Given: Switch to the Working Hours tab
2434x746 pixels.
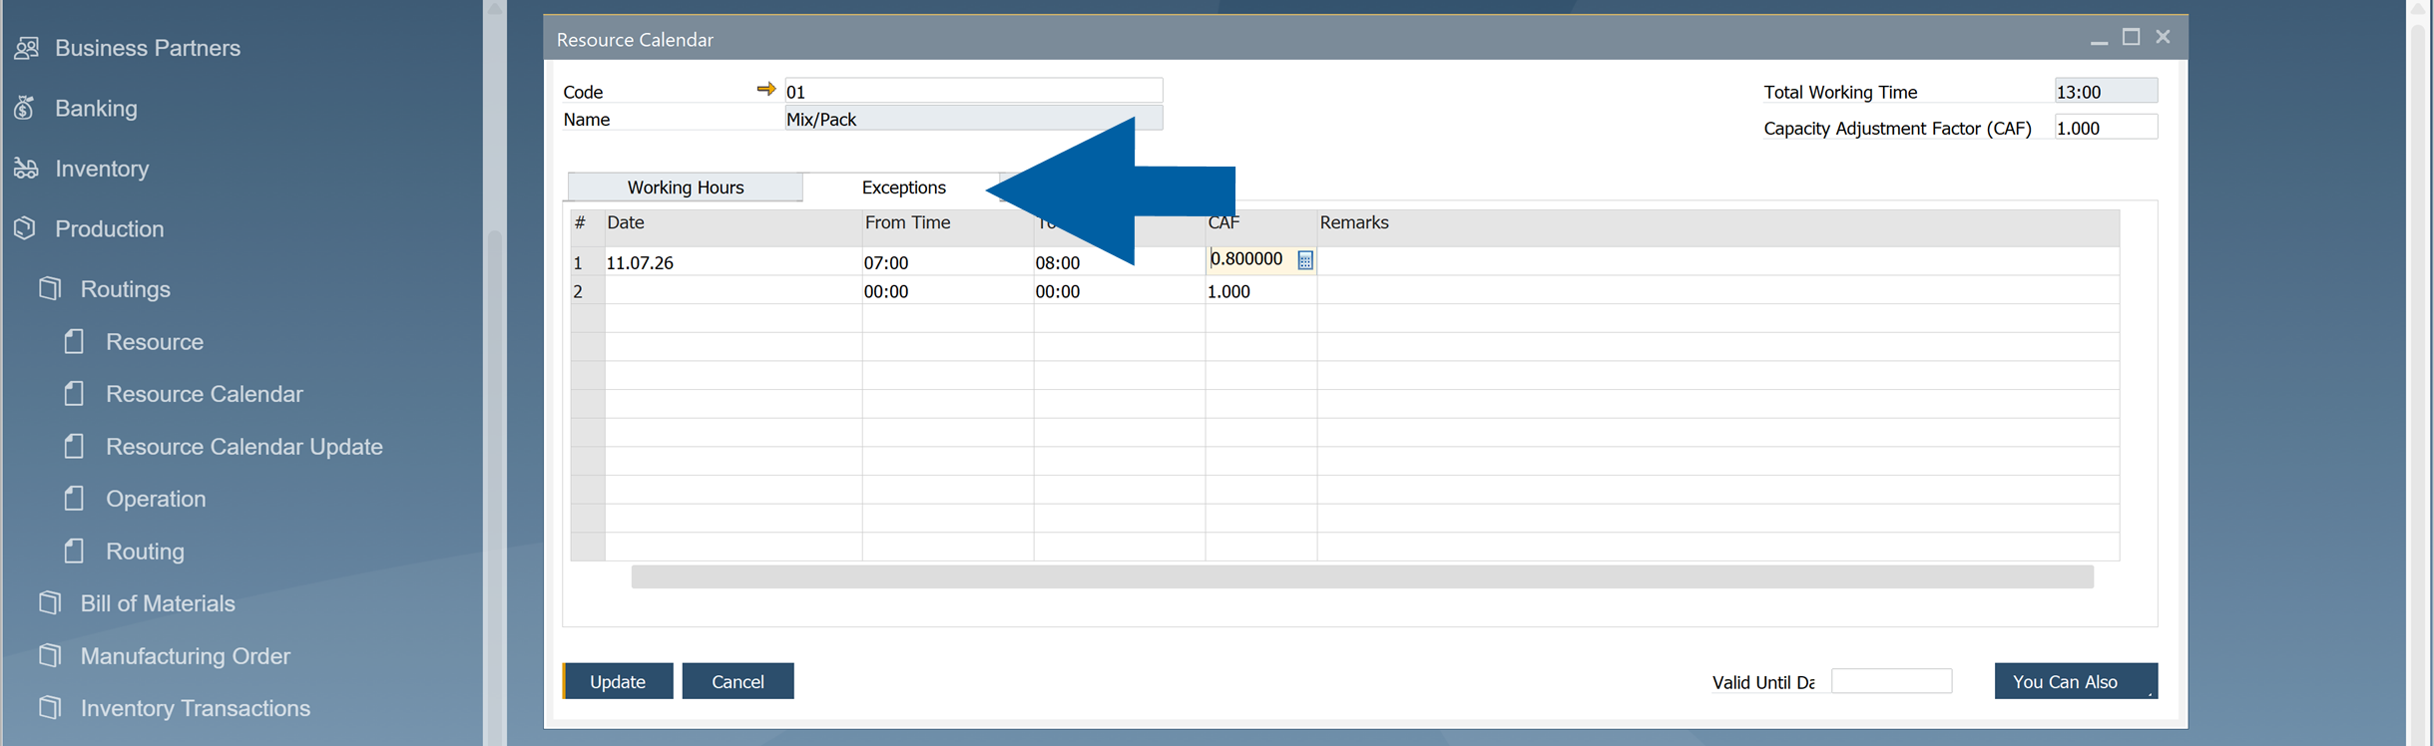Looking at the screenshot, I should click(x=686, y=187).
